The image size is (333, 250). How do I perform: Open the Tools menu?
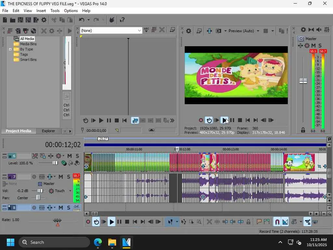pos(55,11)
